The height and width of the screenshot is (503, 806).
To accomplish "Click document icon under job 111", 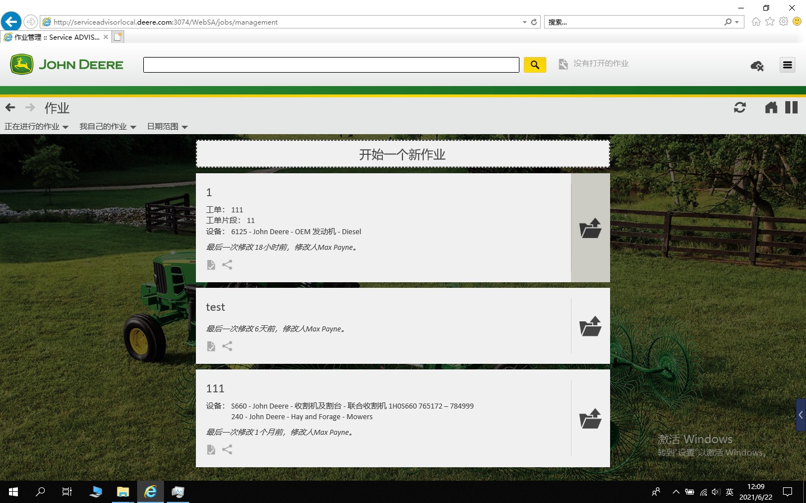I will point(211,450).
